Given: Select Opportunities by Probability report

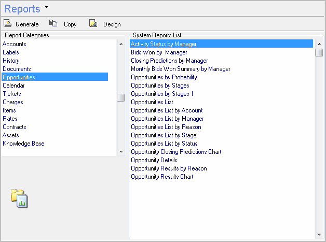Looking at the screenshot, I should coord(164,77).
